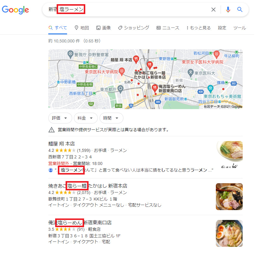Open the 麺屋 翔 本店 listing
Viewport: 257px width, 260px height.
click(61, 143)
